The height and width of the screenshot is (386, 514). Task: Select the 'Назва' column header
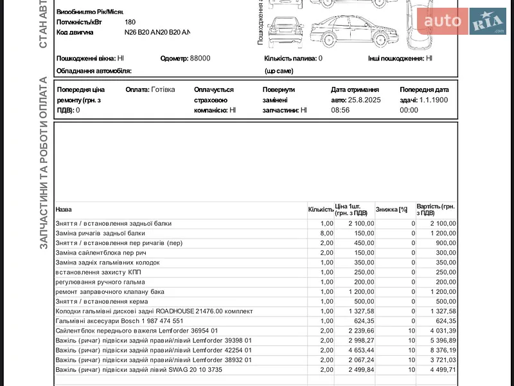[x=63, y=210]
